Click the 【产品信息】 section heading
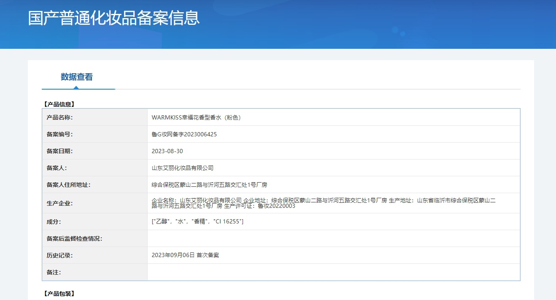The height and width of the screenshot is (300, 556). tap(59, 104)
